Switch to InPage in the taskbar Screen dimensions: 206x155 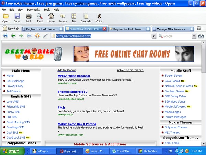(43, 151)
